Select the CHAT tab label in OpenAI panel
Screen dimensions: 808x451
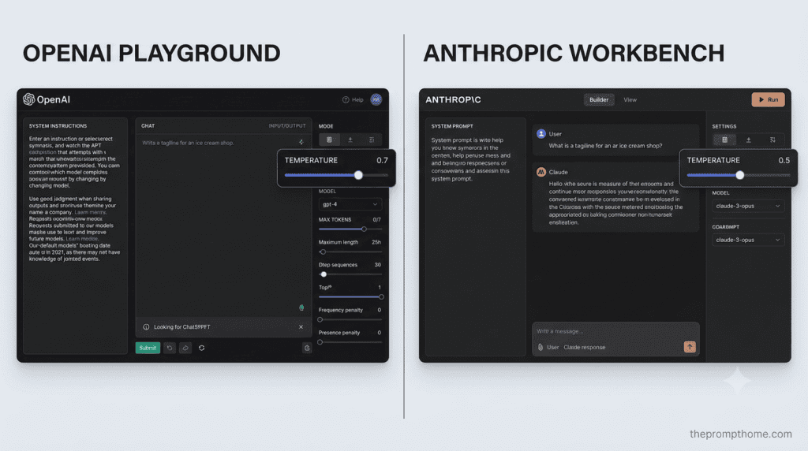pos(148,125)
